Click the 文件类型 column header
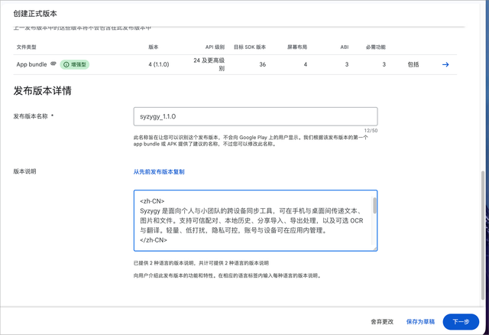The height and width of the screenshot is (335, 489). 26,47
